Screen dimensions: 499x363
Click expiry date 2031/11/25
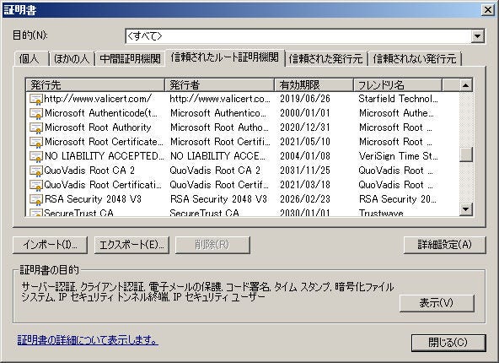[305, 171]
